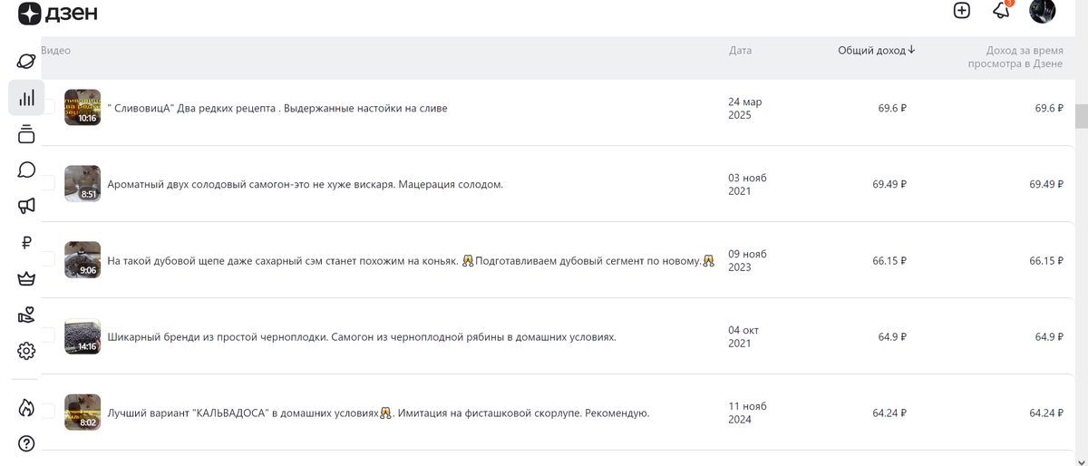Open the publications stack icon in sidebar
The height and width of the screenshot is (466, 1088).
26,134
